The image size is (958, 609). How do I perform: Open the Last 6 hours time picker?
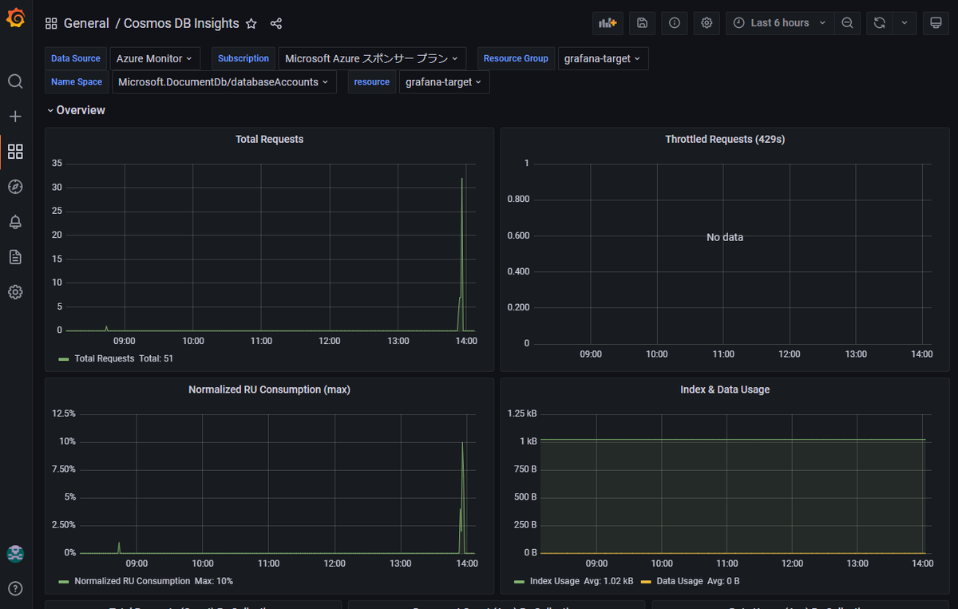(x=780, y=23)
